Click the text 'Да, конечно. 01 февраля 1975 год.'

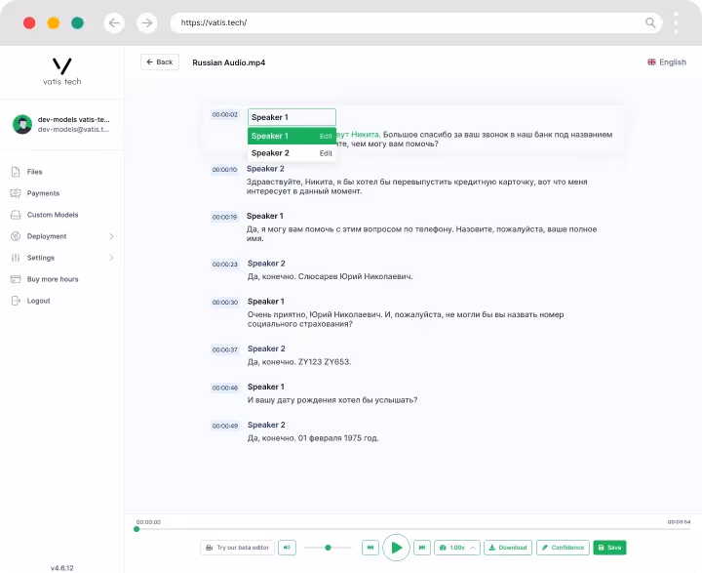point(313,438)
